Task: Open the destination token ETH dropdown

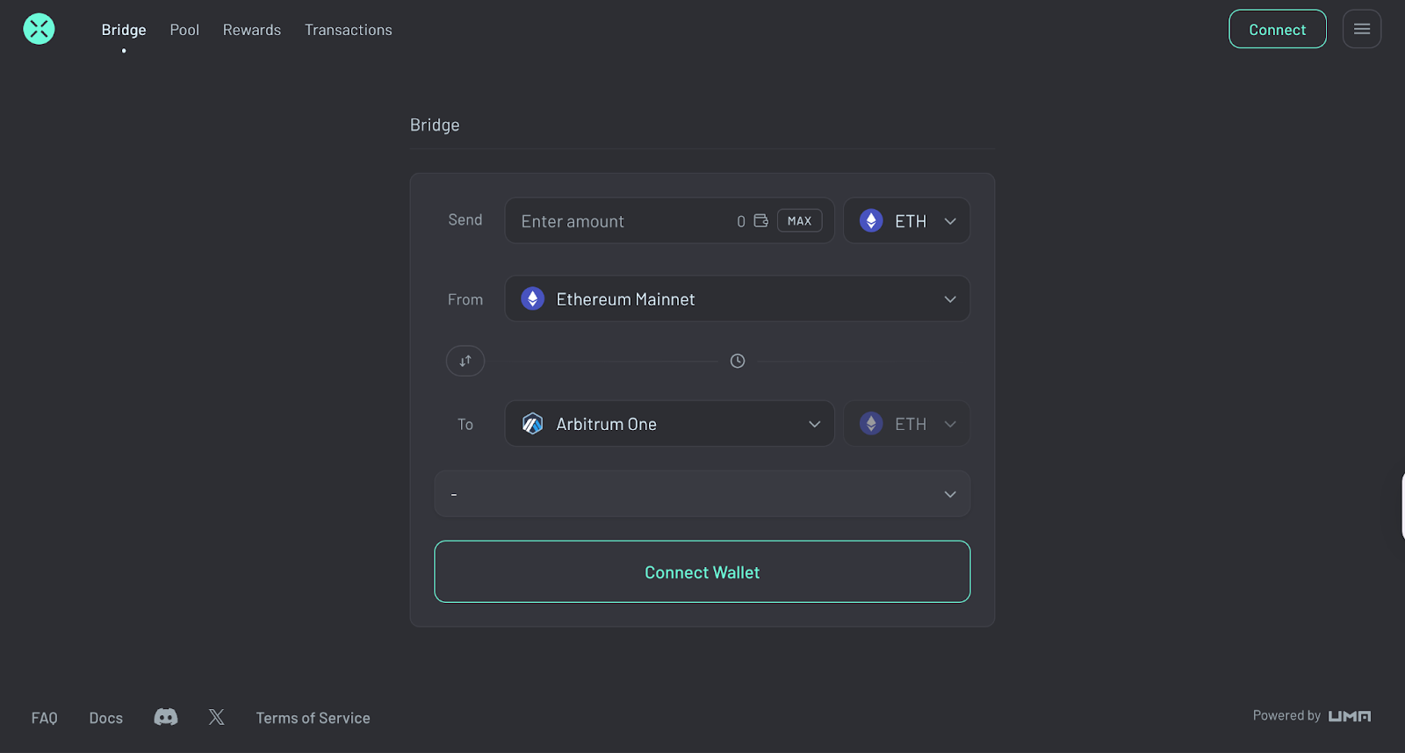Action: coord(906,424)
